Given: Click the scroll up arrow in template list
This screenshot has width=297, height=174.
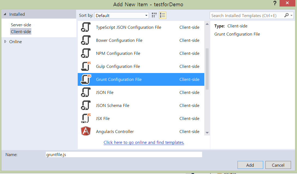Looking at the screenshot, I should pos(207,24).
